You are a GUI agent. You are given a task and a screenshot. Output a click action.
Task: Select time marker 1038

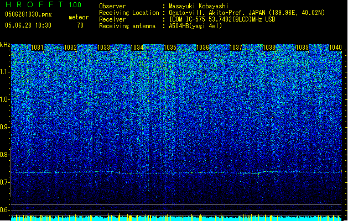(x=269, y=48)
